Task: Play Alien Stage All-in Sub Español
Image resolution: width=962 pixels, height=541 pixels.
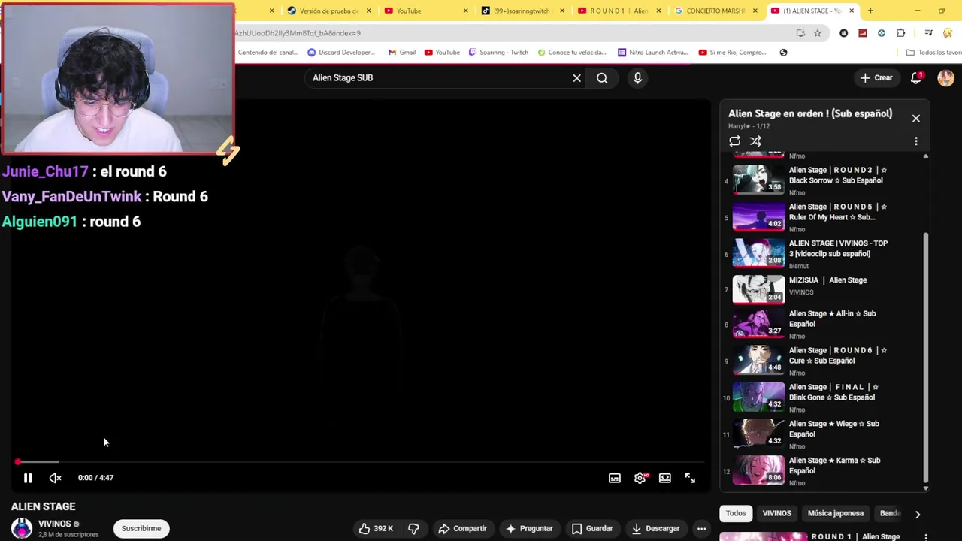Action: (x=821, y=325)
